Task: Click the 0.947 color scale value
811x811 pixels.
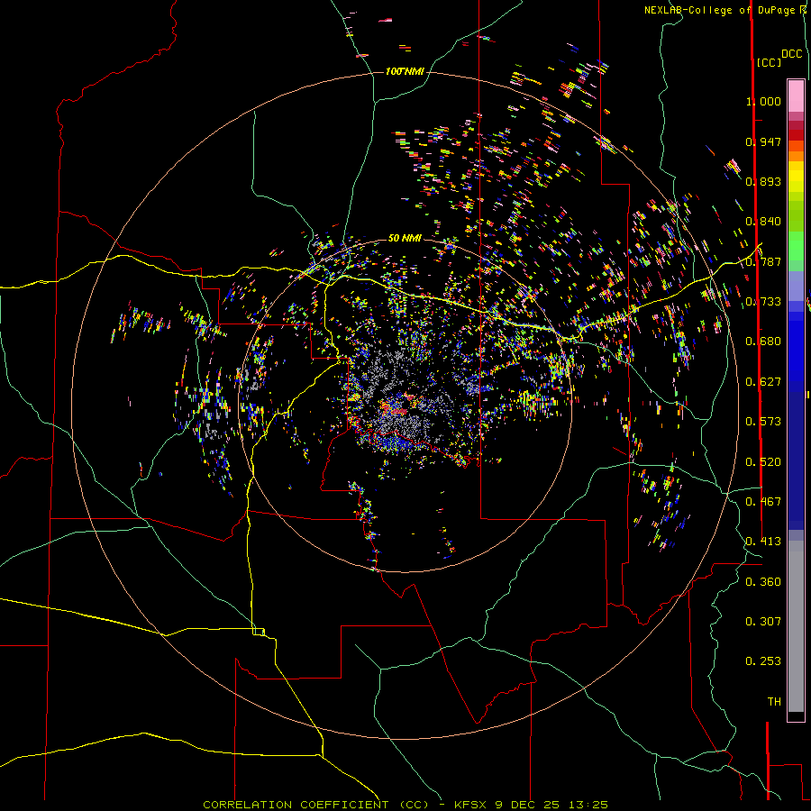Action: pyautogui.click(x=763, y=141)
